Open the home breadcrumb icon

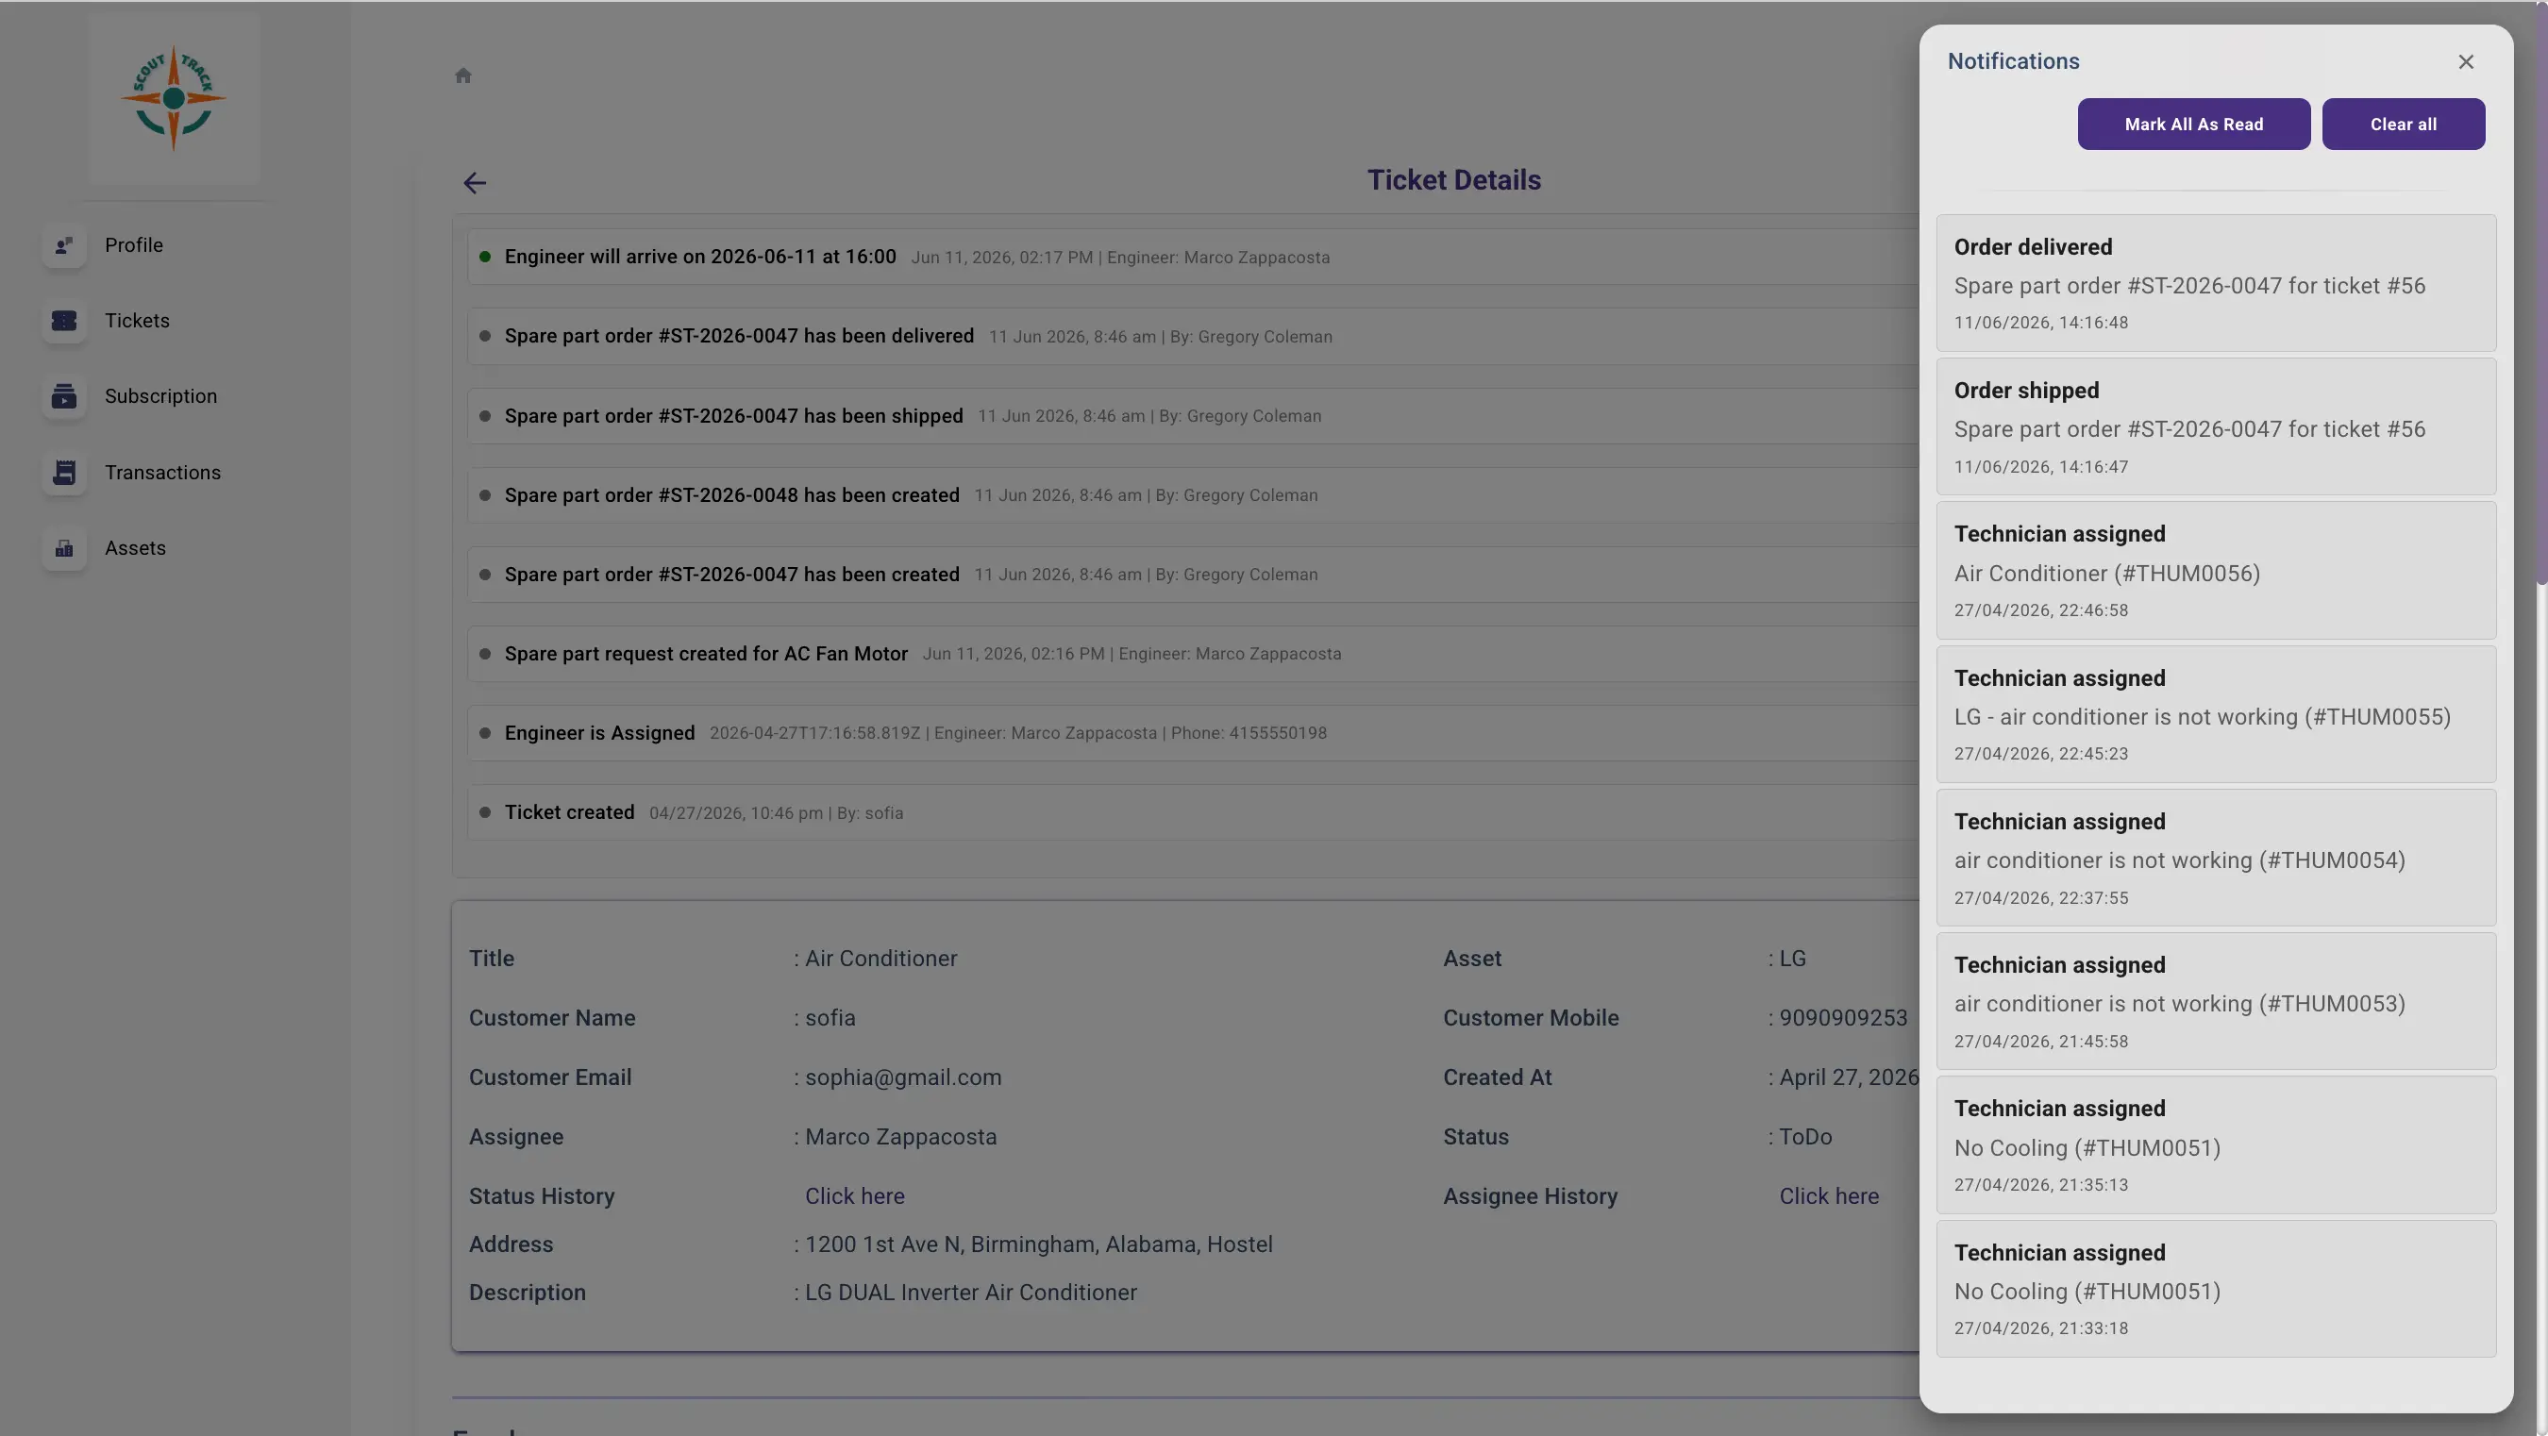(x=463, y=75)
